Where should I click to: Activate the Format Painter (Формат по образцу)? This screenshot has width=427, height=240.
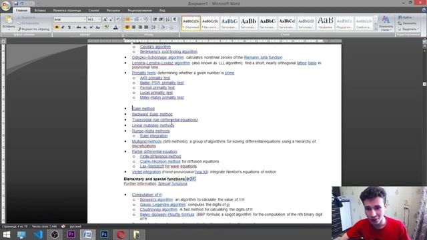click(x=34, y=29)
